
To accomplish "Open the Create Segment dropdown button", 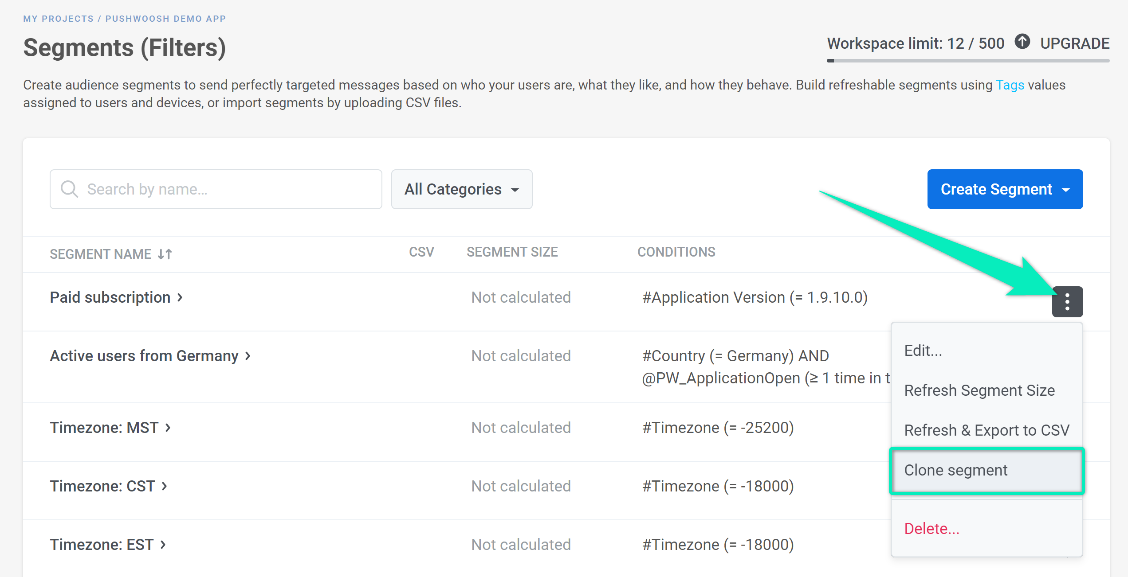I will pyautogui.click(x=1005, y=189).
